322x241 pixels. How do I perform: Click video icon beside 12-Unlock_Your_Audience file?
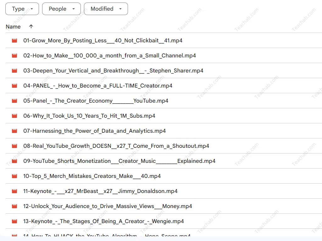tap(14, 206)
